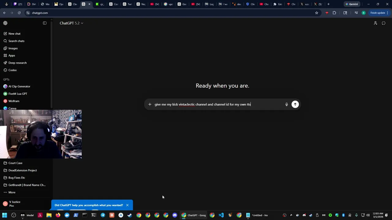Viewport: 392px width, 220px height.
Task: Switch to the Untitled Notepad taskbar window
Action: click(257, 215)
